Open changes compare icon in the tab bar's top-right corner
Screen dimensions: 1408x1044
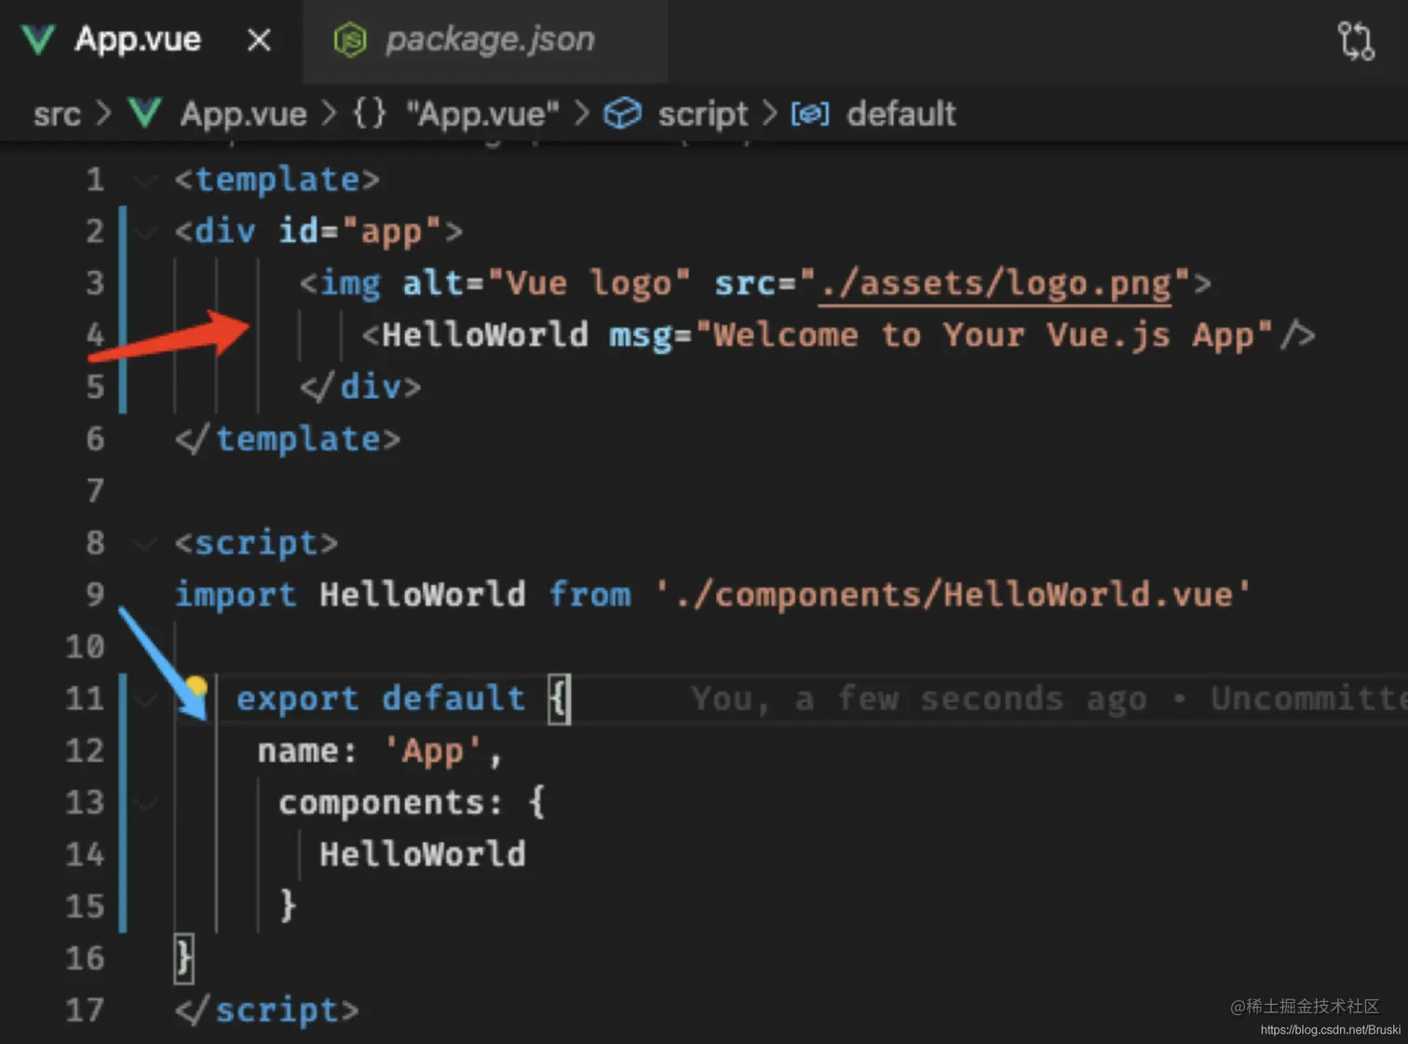tap(1356, 40)
